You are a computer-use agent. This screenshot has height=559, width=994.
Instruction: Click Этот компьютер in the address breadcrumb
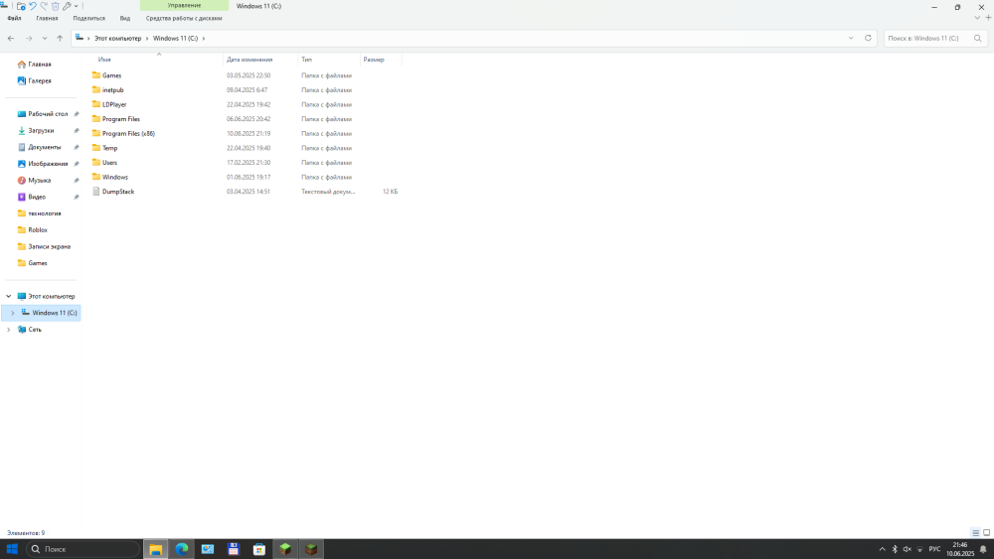click(118, 38)
